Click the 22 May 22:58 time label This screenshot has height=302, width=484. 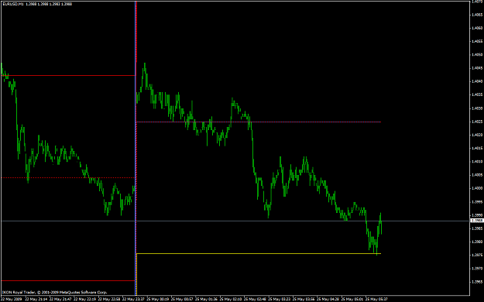[x=109, y=299]
